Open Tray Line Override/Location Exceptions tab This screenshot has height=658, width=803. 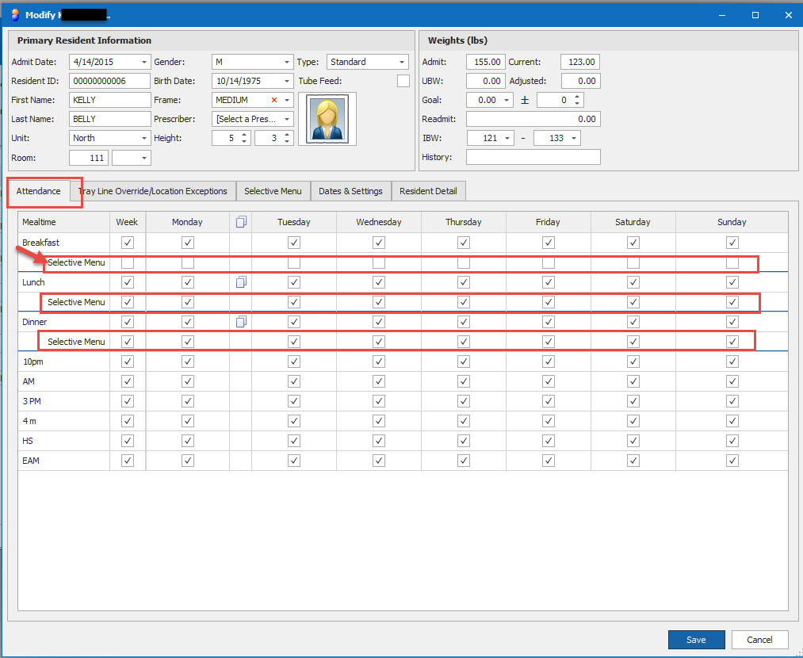tap(153, 191)
